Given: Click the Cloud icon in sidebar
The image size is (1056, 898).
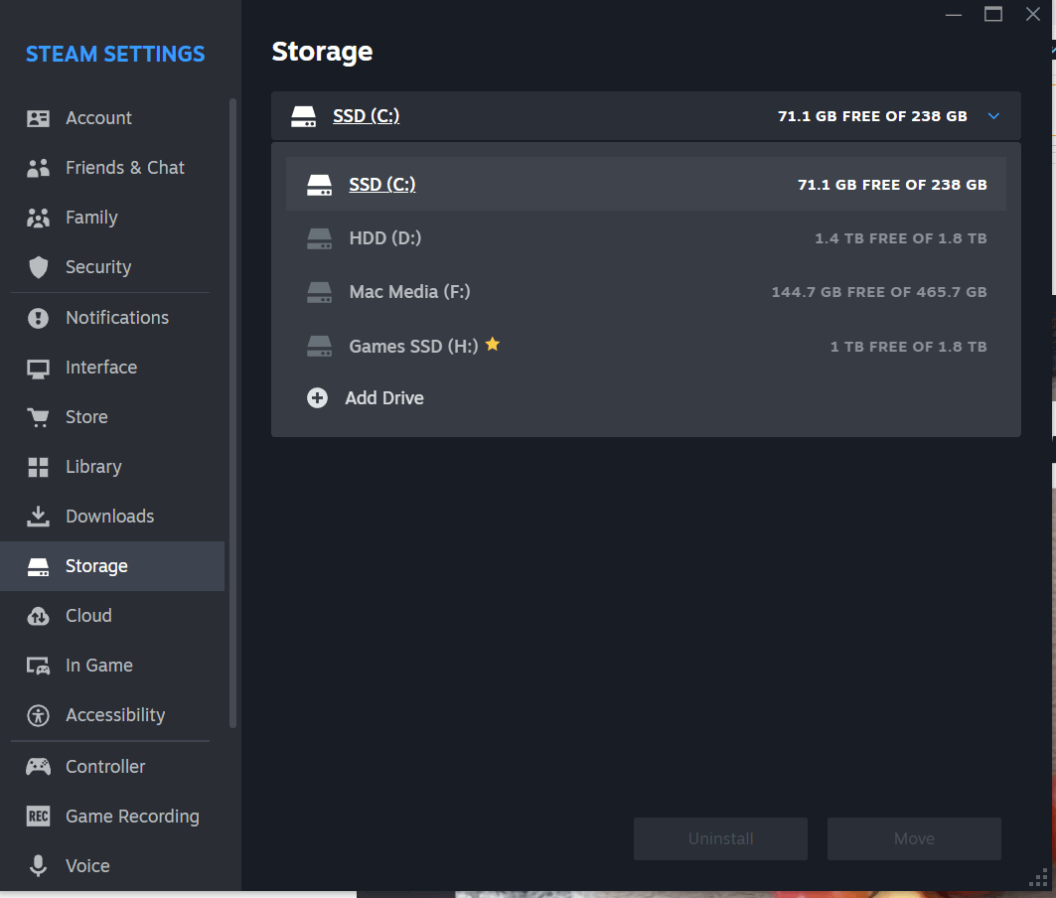Looking at the screenshot, I should tap(39, 616).
